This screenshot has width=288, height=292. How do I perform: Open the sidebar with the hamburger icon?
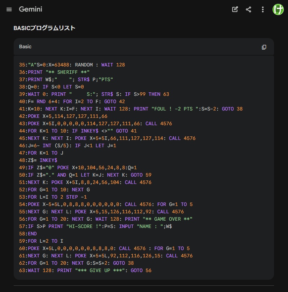(x=9, y=9)
